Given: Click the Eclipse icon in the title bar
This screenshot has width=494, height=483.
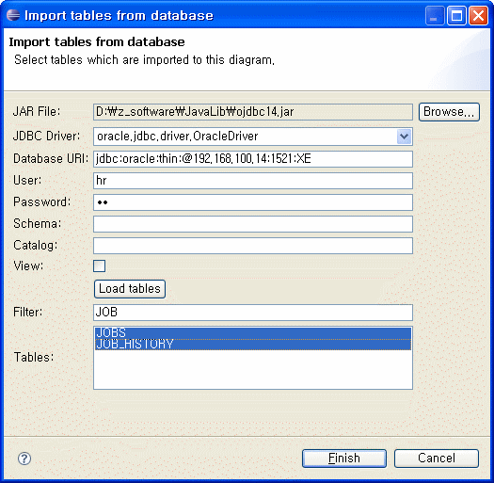Looking at the screenshot, I should coord(13,15).
